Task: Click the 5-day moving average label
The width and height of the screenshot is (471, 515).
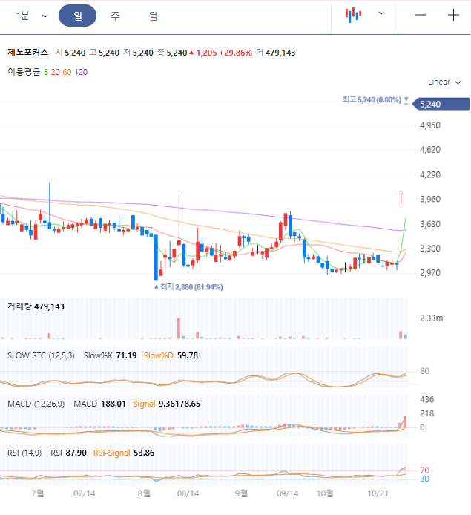Action: pos(46,72)
